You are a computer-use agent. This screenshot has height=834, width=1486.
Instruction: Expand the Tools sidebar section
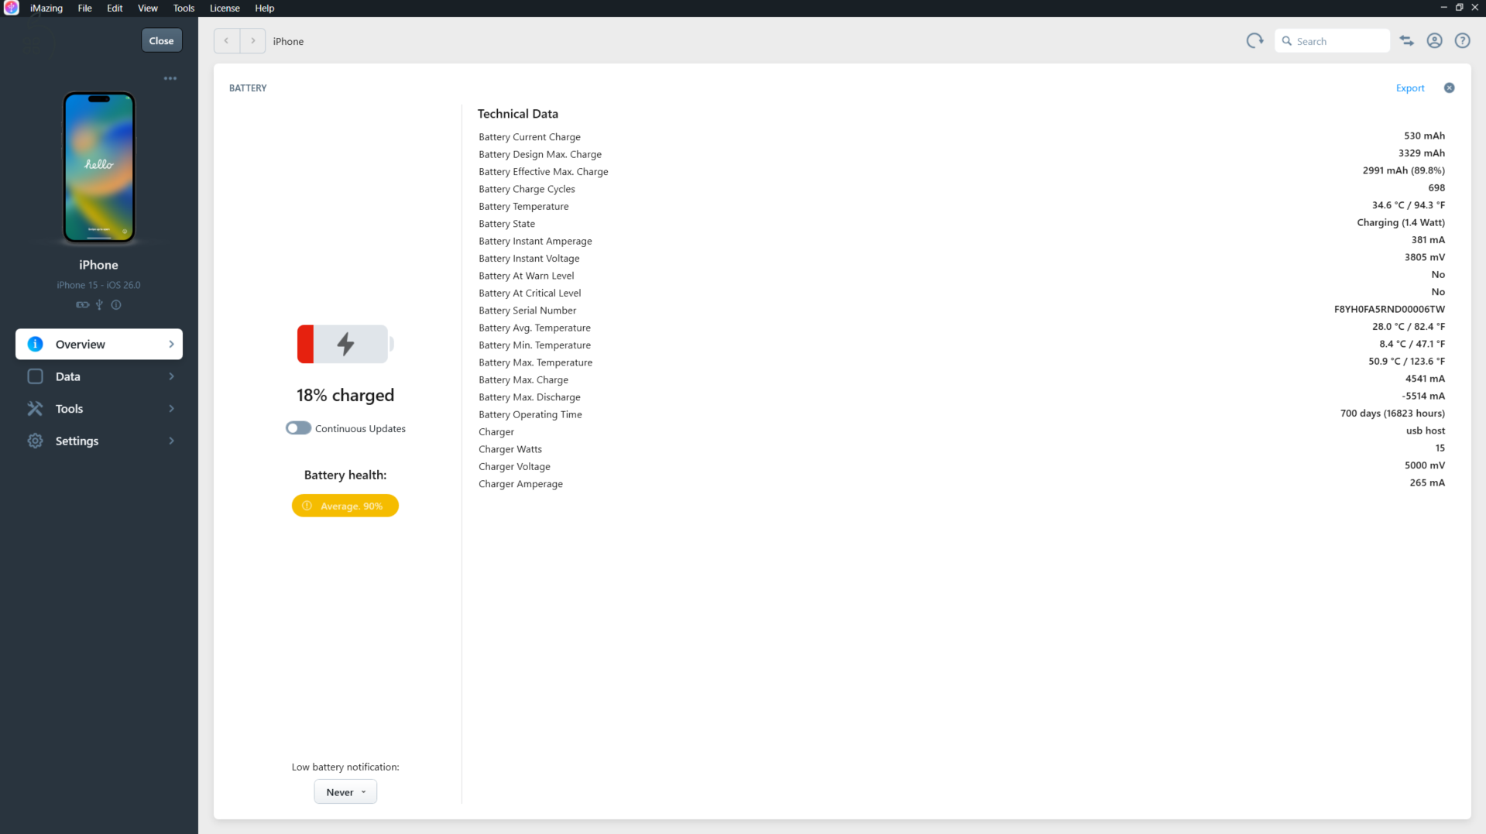coord(99,409)
